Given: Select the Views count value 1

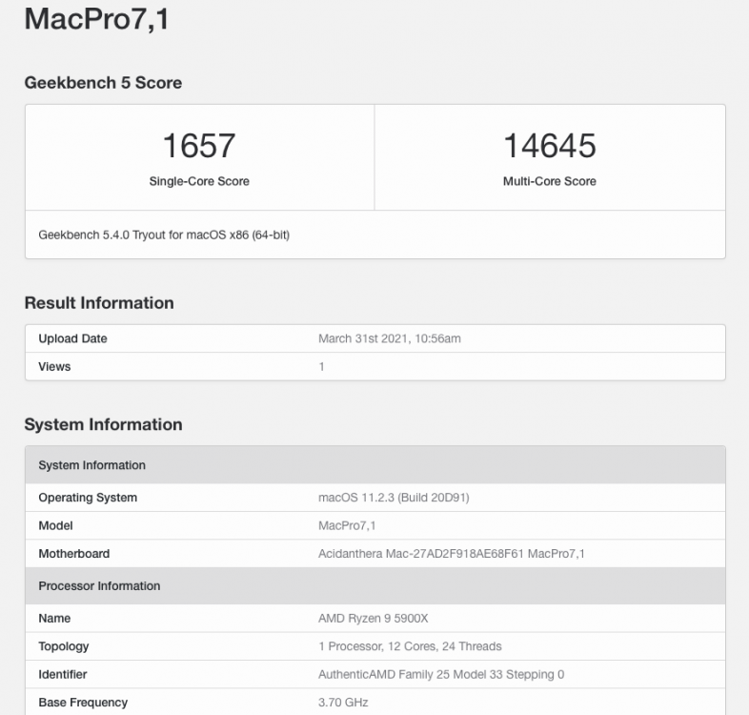Looking at the screenshot, I should click(321, 367).
